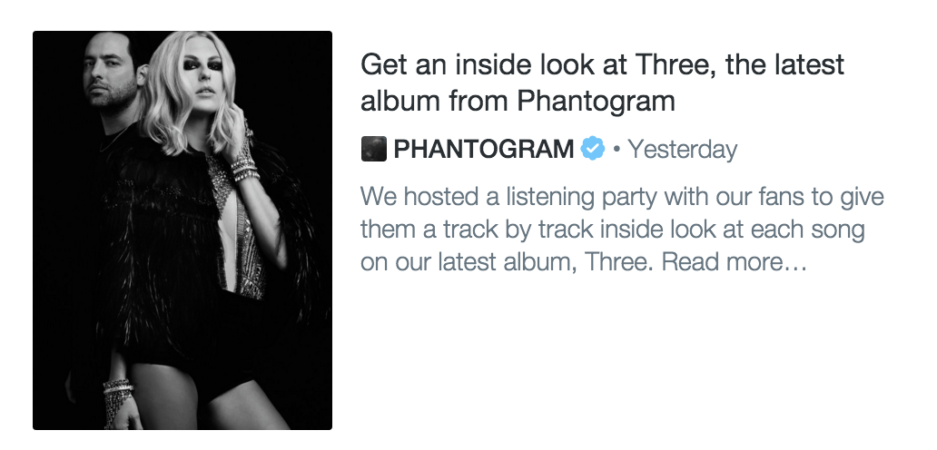
Task: Click the dot separator before "Yesterday"
Action: click(x=616, y=148)
